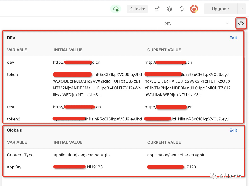Image resolution: width=249 pixels, height=186 pixels.
Task: Select the 'test' variable name
Action: [11, 107]
